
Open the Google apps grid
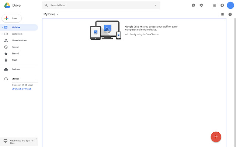(214, 6)
